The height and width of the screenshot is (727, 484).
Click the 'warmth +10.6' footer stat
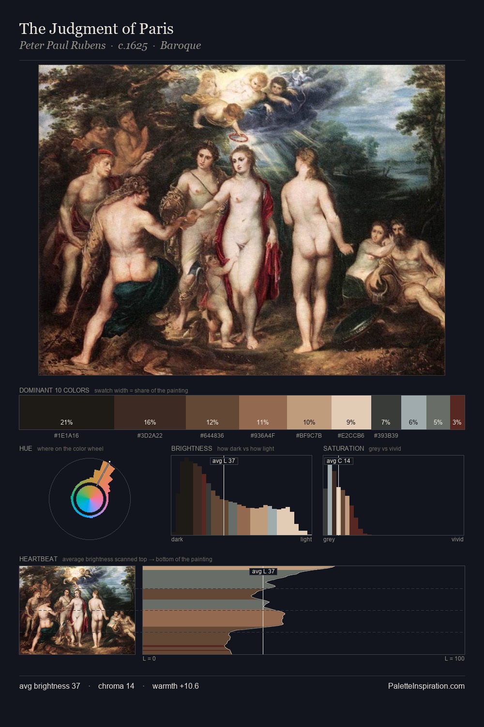176,686
